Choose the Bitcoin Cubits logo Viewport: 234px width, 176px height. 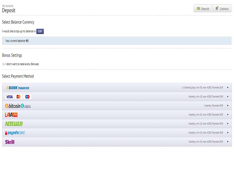point(18,106)
